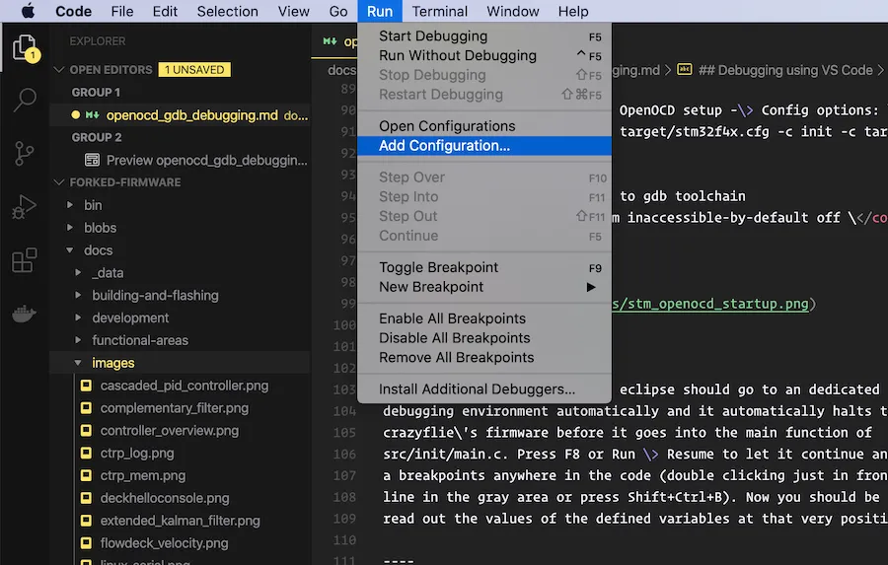The height and width of the screenshot is (565, 888).
Task: Click the Apple menu icon
Action: [27, 12]
